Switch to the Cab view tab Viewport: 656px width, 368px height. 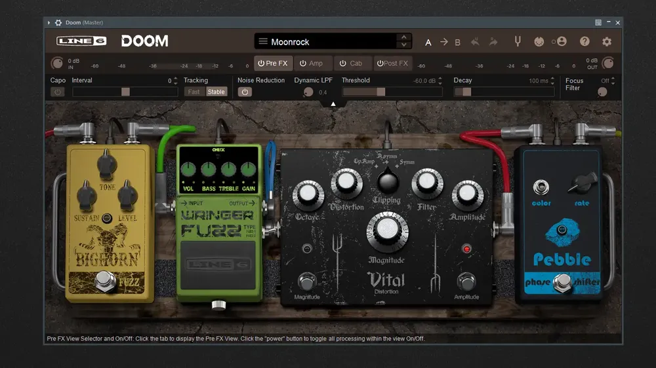pyautogui.click(x=352, y=63)
